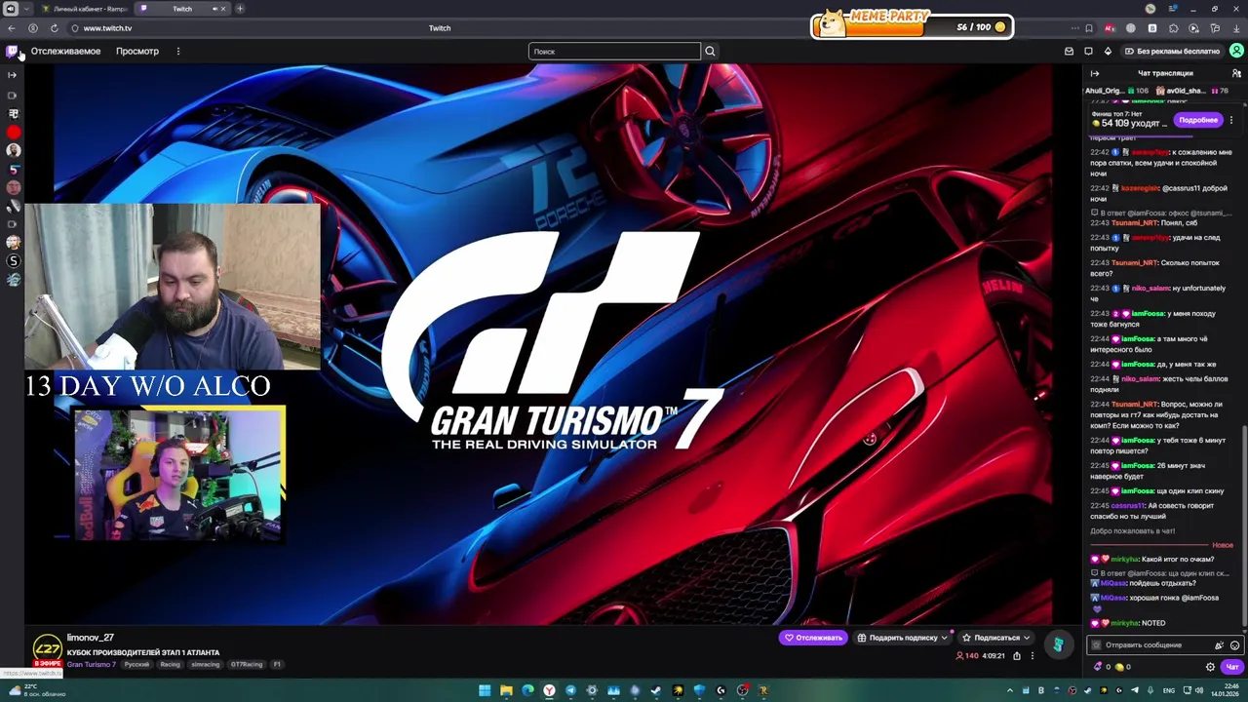Open the chat settings gear icon
This screenshot has height=702, width=1248.
pyautogui.click(x=1210, y=667)
